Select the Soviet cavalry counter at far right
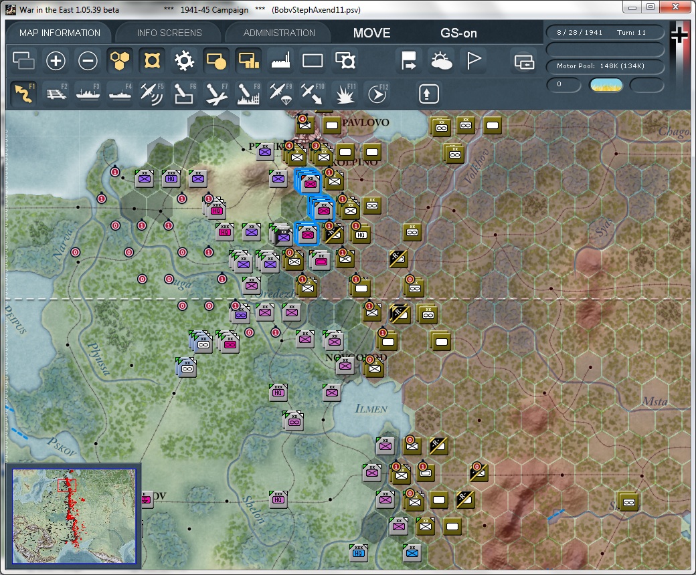Image resolution: width=696 pixels, height=575 pixels. 628,502
